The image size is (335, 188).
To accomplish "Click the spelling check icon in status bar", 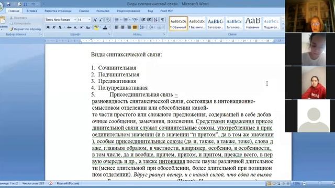I will pos(51,183).
